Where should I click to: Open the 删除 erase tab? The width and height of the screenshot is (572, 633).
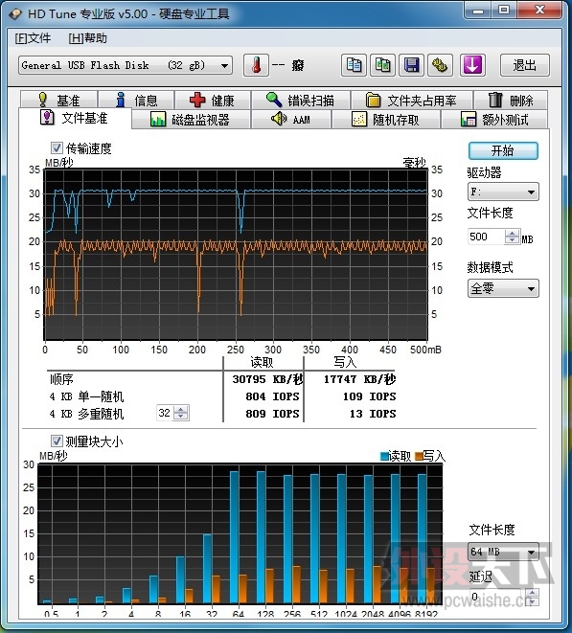pos(511,100)
